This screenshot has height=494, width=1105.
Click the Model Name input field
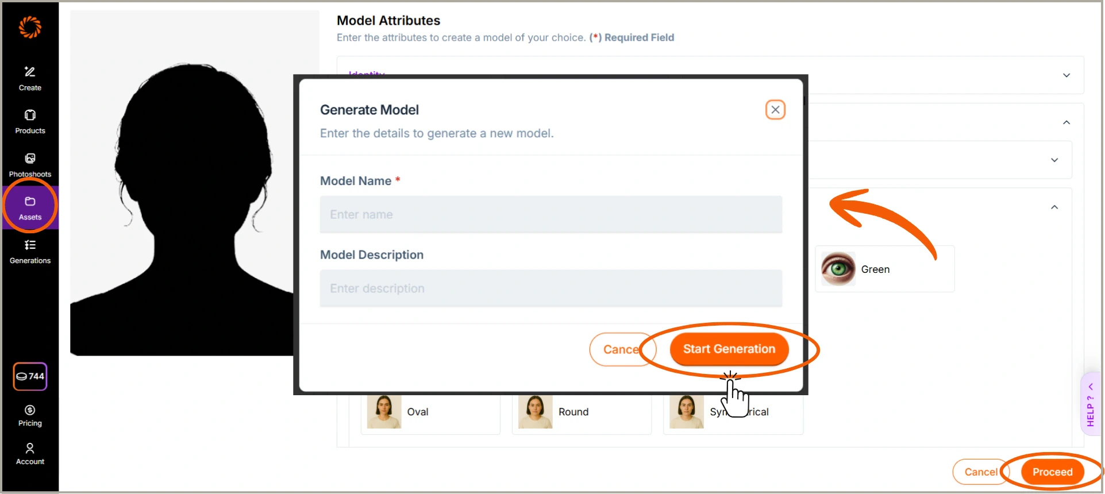tap(550, 214)
